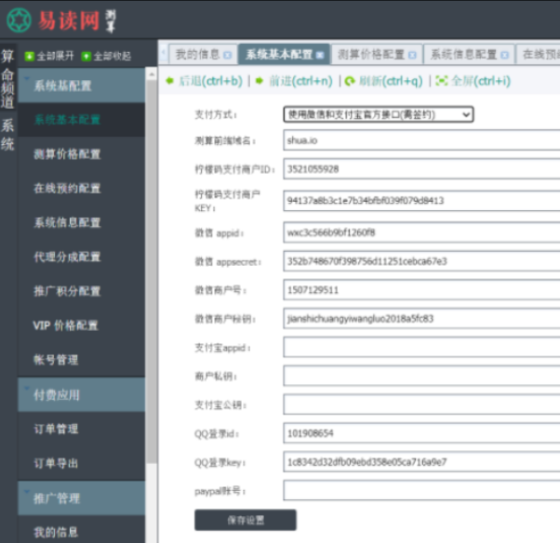Close the 系统基本配置 tab using its close icon
Viewport: 560px width, 543px height.
tap(320, 55)
